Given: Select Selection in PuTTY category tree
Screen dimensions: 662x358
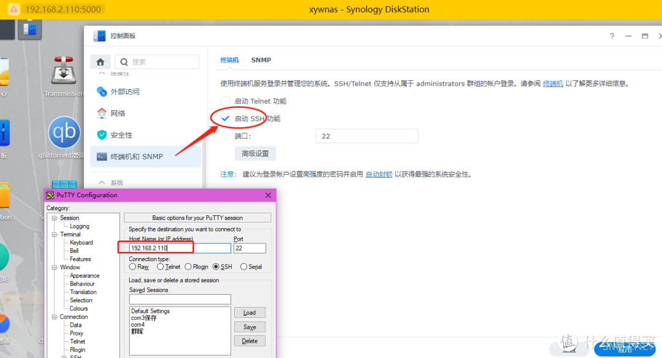Looking at the screenshot, I should [x=81, y=300].
